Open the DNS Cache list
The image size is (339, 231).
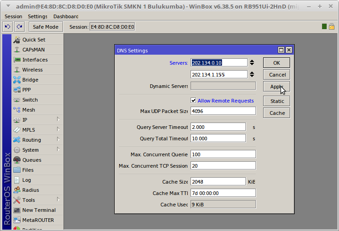[276, 113]
